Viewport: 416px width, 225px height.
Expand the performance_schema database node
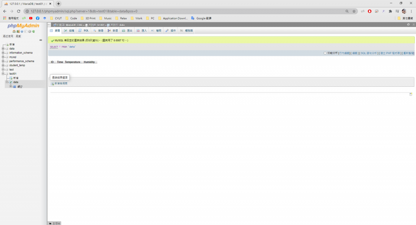[x=3, y=61]
